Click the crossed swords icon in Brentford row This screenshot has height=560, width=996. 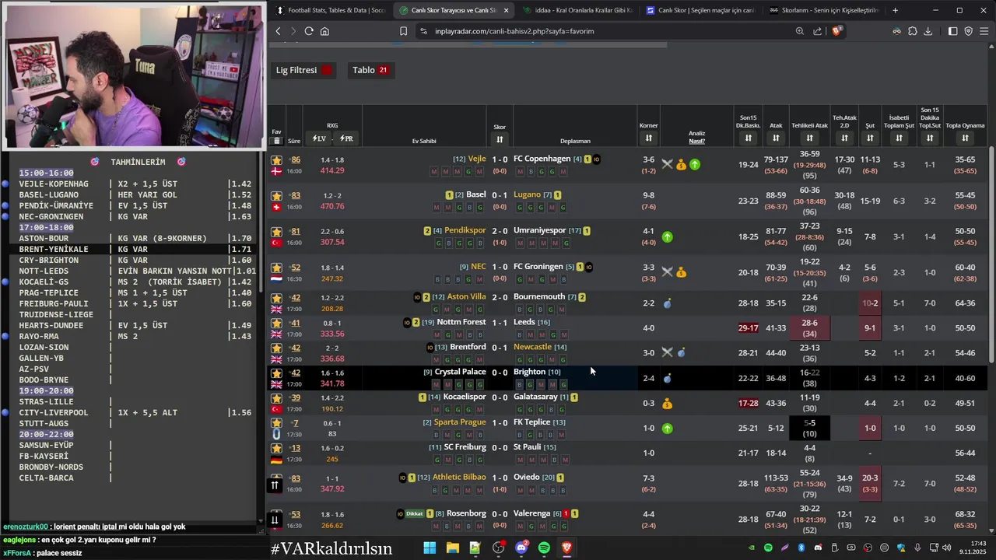pos(667,352)
